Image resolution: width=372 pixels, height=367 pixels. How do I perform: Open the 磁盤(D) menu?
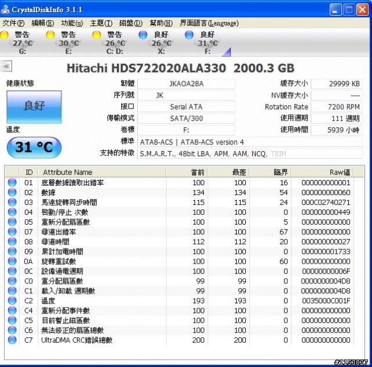point(131,23)
